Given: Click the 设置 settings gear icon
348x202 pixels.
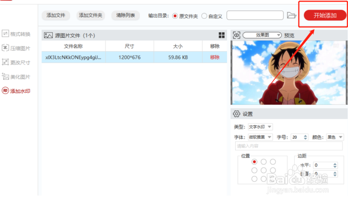Looking at the screenshot, I should [x=237, y=114].
